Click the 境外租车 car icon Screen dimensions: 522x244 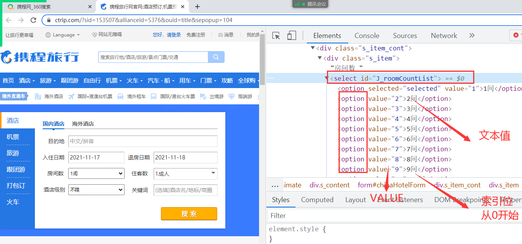pyautogui.click(x=121, y=96)
